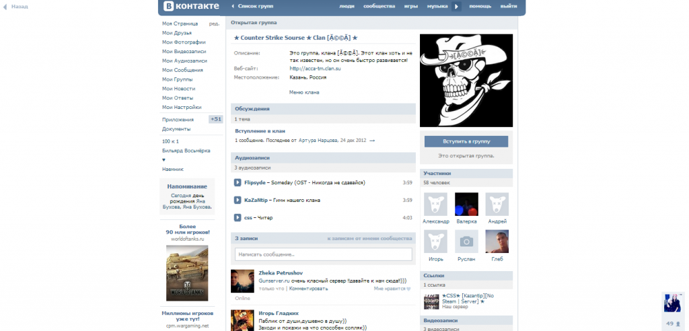The width and height of the screenshot is (689, 331).
Task: Click the arrow after the discussion date
Action: pos(372,141)
